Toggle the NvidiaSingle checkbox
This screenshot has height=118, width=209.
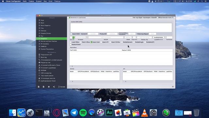(134, 42)
